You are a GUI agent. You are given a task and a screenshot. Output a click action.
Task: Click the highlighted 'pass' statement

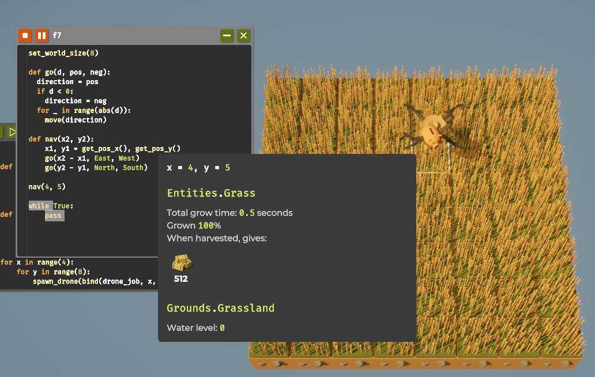pyautogui.click(x=53, y=216)
